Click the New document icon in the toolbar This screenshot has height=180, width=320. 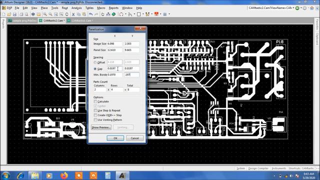(x=3, y=14)
